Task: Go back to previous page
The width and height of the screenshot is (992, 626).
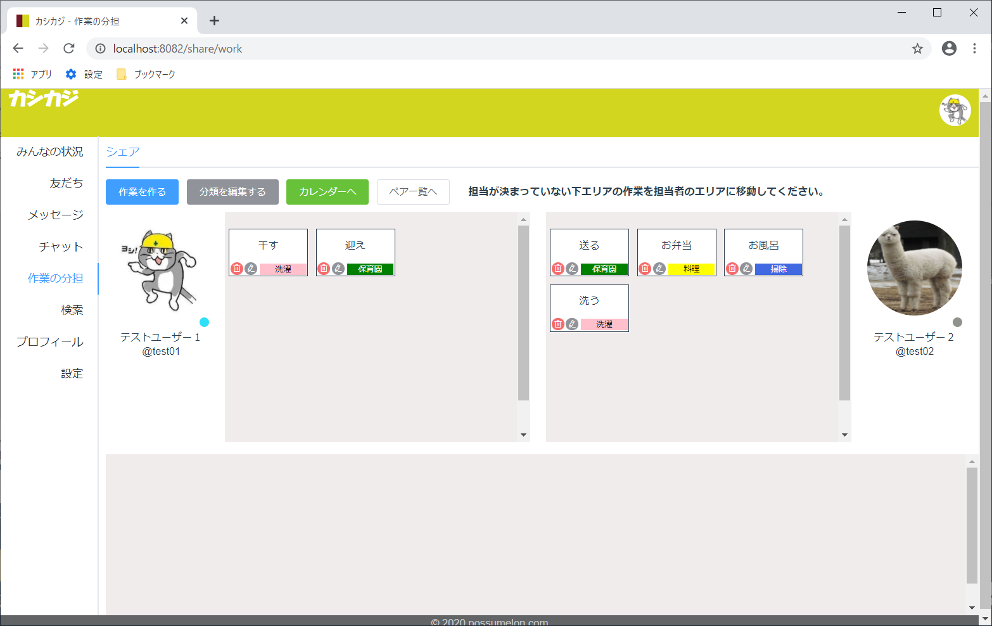Action: [18, 48]
